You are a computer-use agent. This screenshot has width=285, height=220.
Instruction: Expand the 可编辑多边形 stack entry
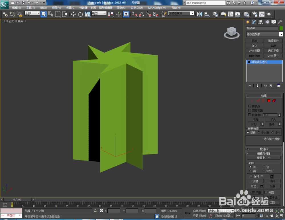[x=249, y=62]
